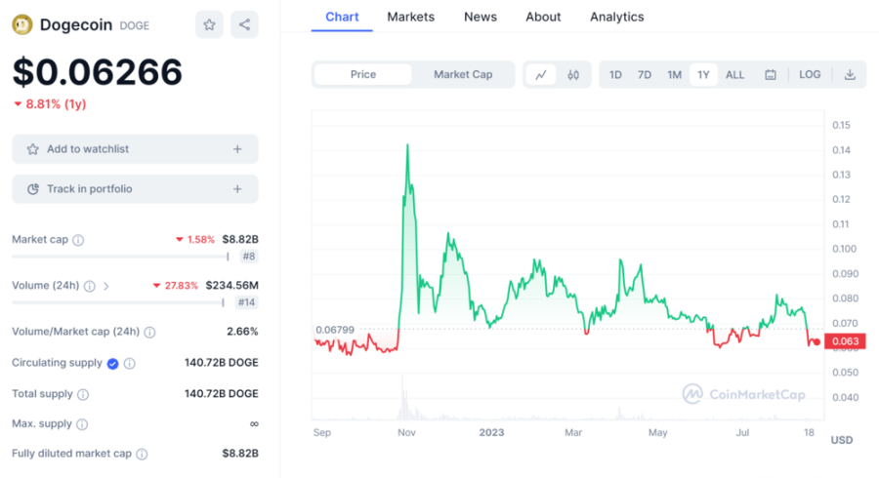Click the Add to watchlist button

coord(135,149)
